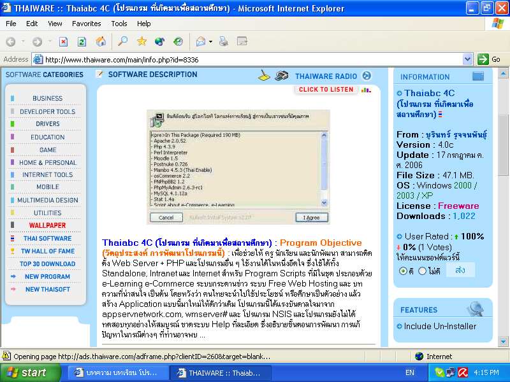This screenshot has height=382, width=510.
Task: Open the Mail button dropdown arrow
Action: point(211,41)
